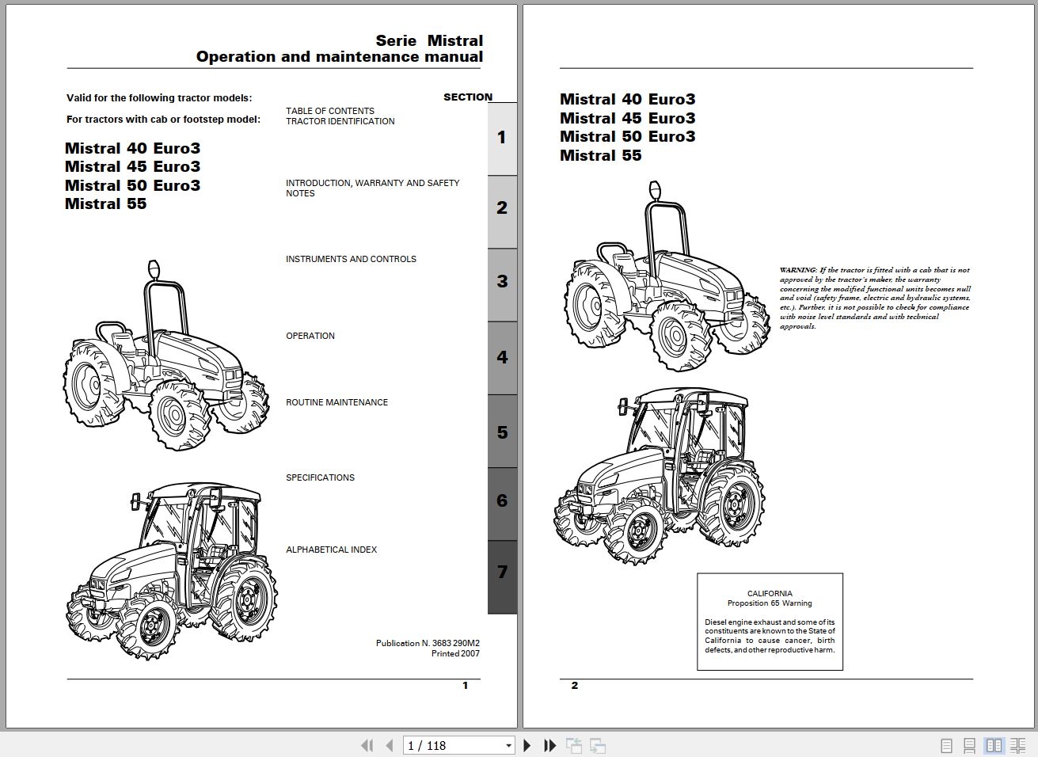The width and height of the screenshot is (1038, 757).
Task: Click the page number field showing 1 / 118
Action: click(x=453, y=746)
